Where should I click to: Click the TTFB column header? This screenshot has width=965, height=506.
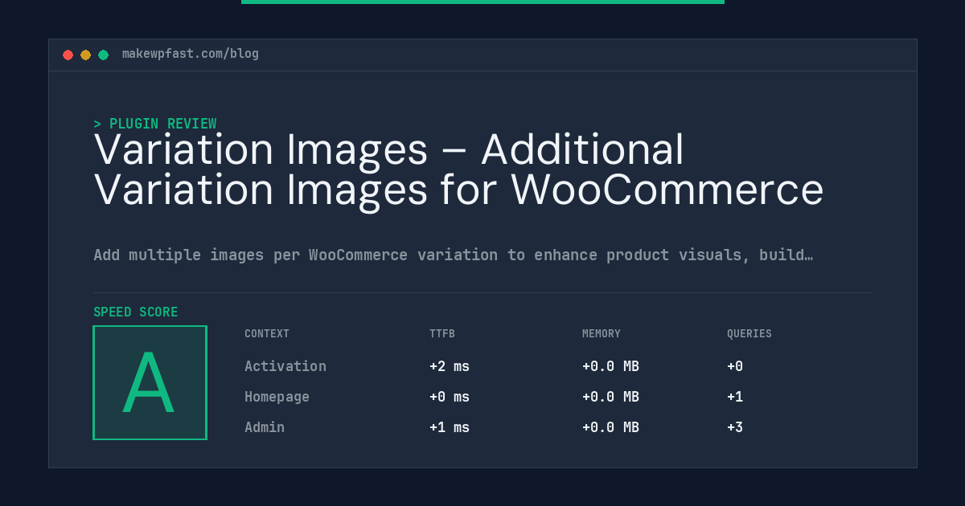point(442,333)
